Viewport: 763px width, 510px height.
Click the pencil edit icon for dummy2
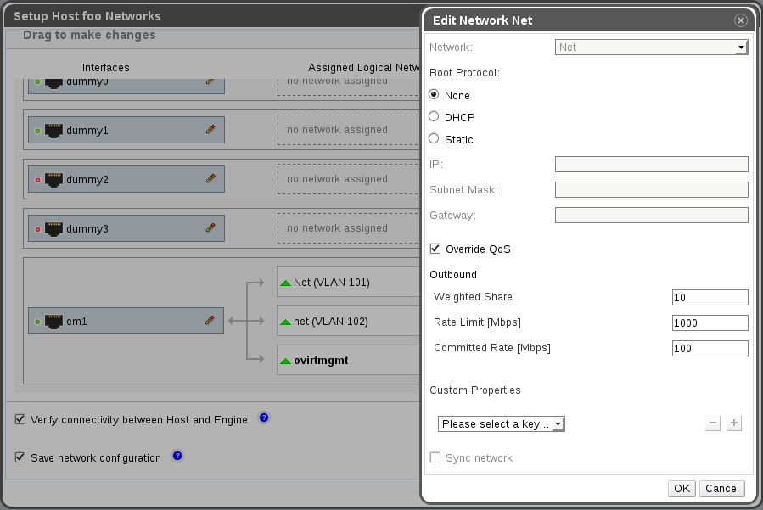210,179
